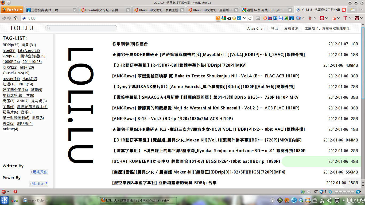Open the 发布资源 link
The height and width of the screenshot is (205, 365).
coord(291,28)
